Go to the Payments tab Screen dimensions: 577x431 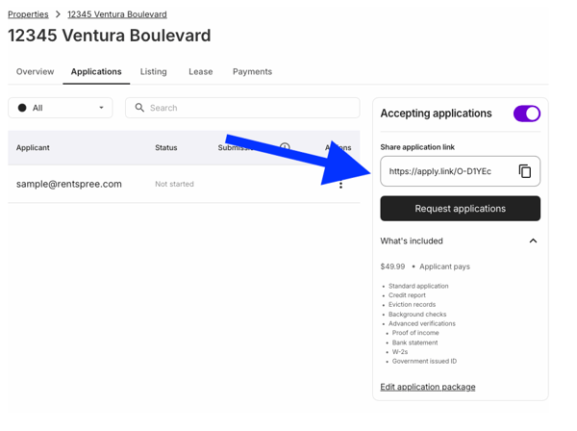click(252, 71)
